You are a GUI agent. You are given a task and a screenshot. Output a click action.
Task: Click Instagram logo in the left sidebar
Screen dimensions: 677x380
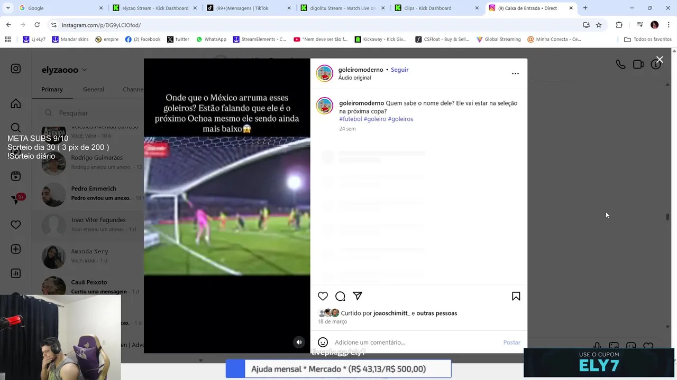click(16, 69)
